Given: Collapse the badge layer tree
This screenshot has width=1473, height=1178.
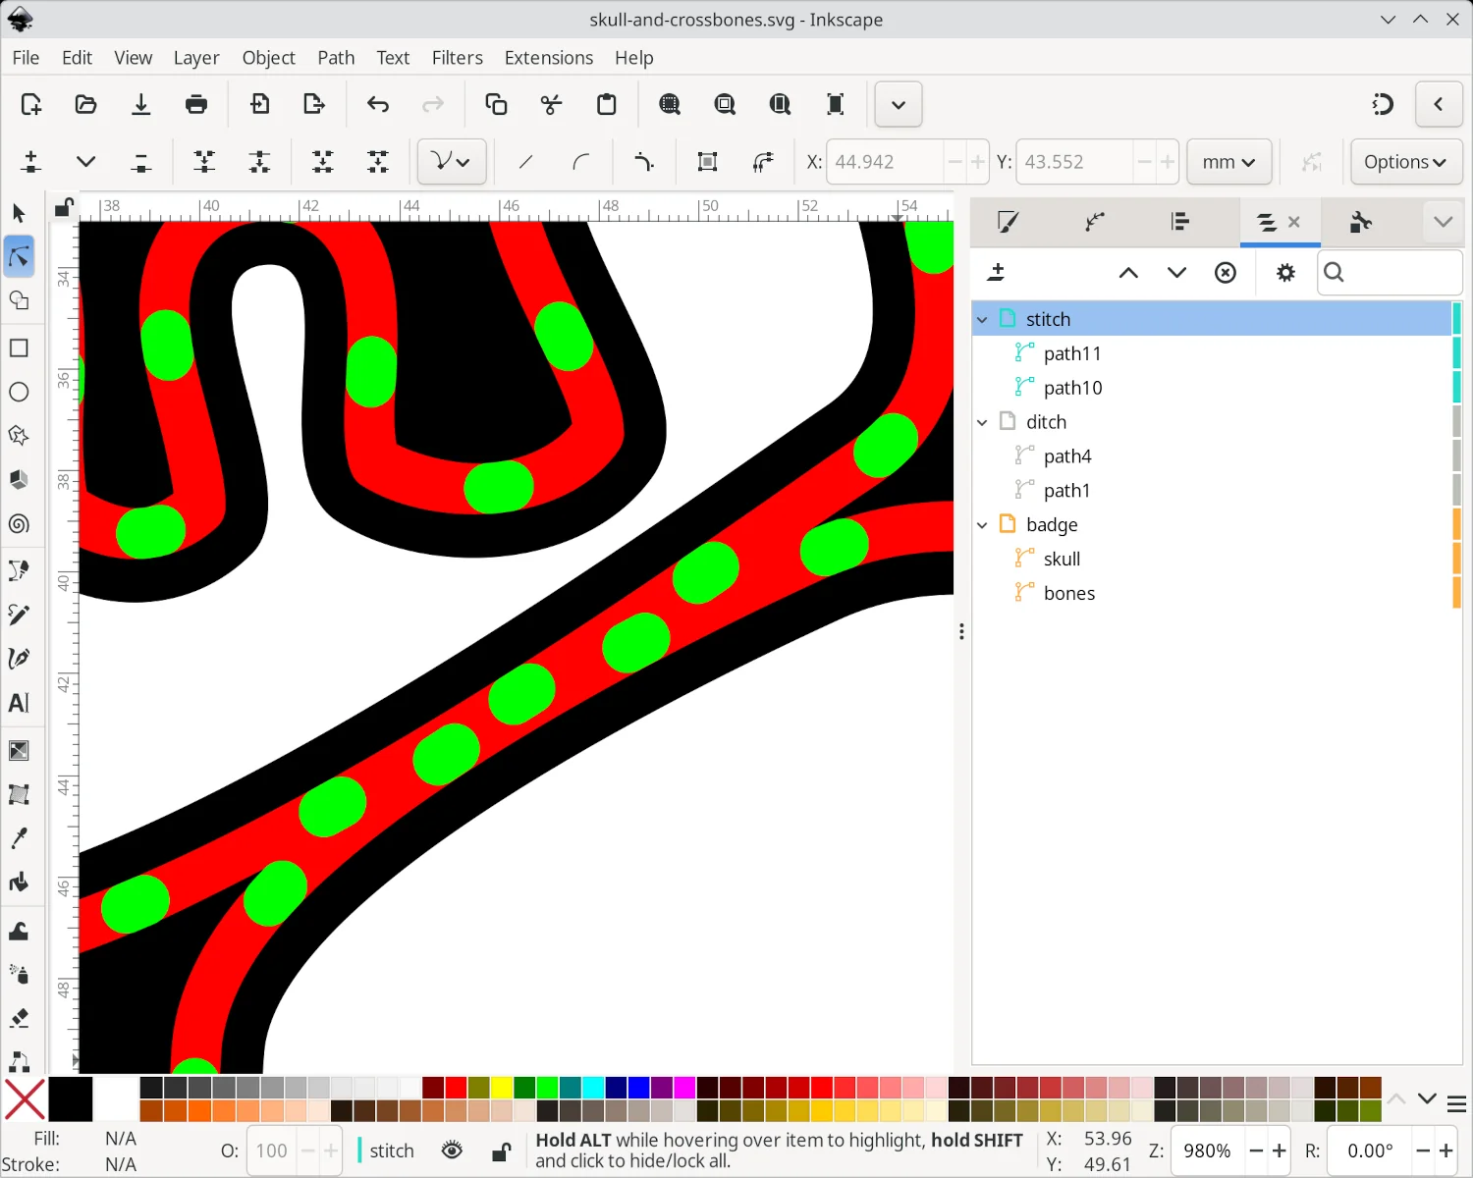Looking at the screenshot, I should 982,525.
